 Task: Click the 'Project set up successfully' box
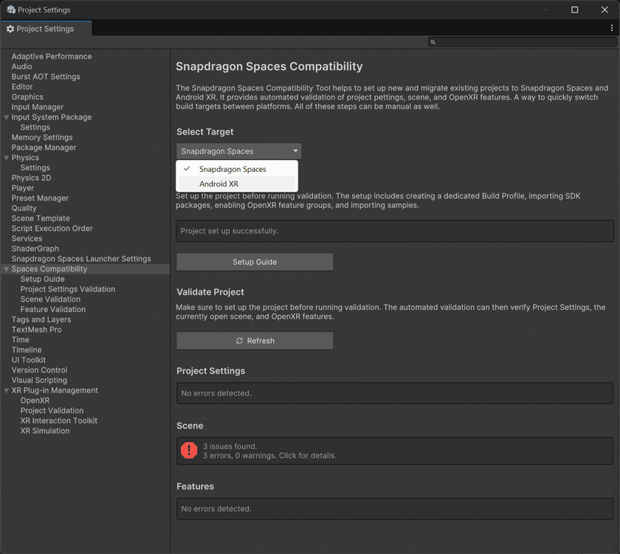395,231
